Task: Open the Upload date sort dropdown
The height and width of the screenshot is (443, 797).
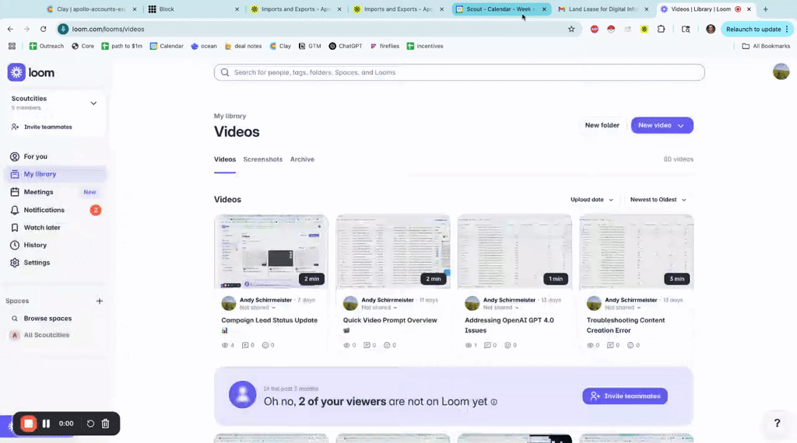Action: [592, 200]
